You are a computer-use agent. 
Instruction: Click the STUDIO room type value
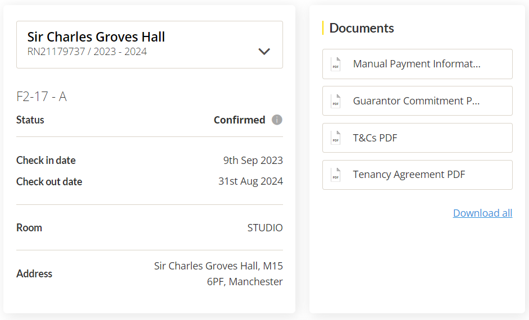click(x=265, y=228)
